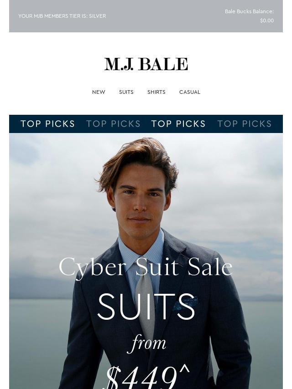This screenshot has width=292, height=389.
Task: Click the Cyber Suit Sale heading
Action: (x=146, y=267)
